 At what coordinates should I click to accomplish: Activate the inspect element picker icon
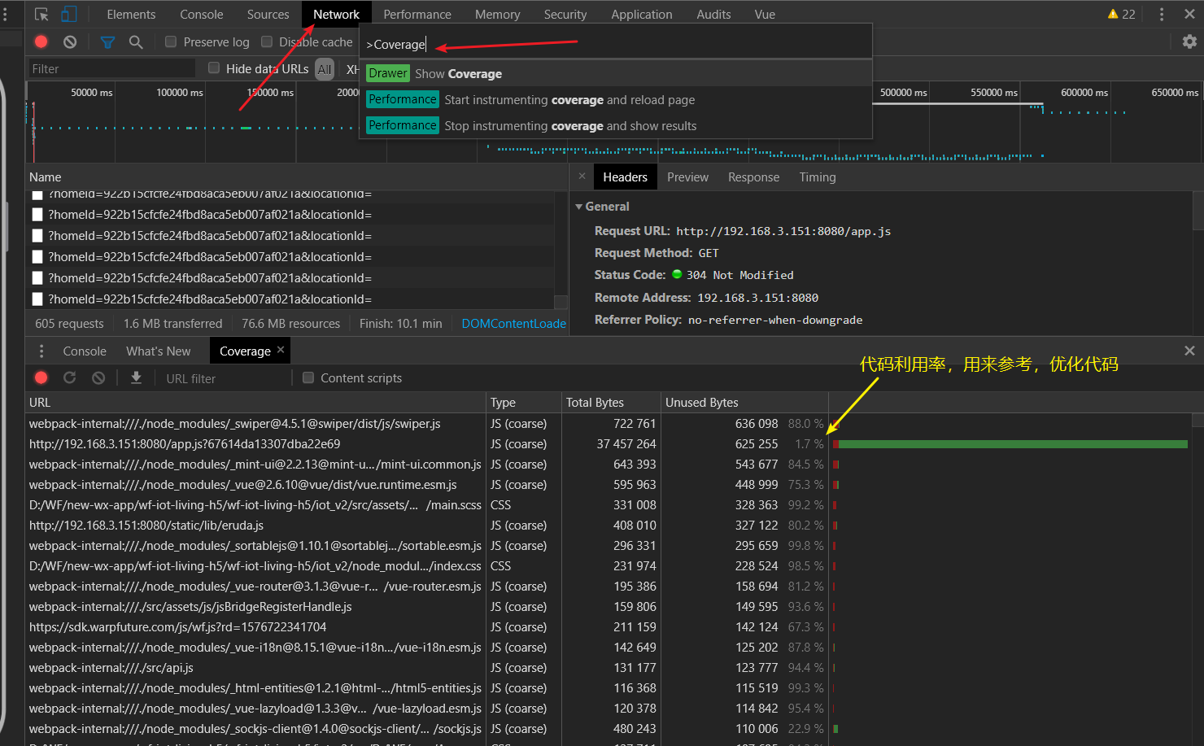41,15
